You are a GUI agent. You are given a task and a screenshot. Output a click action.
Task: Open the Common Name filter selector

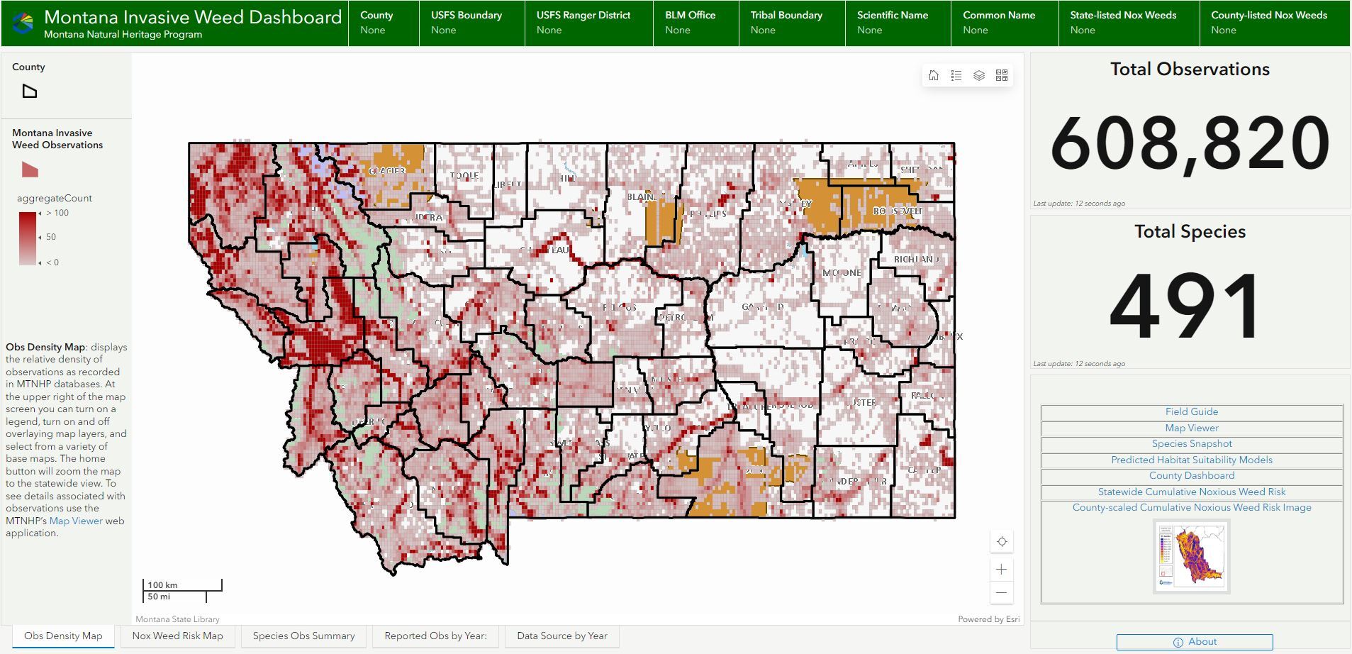(x=1003, y=23)
